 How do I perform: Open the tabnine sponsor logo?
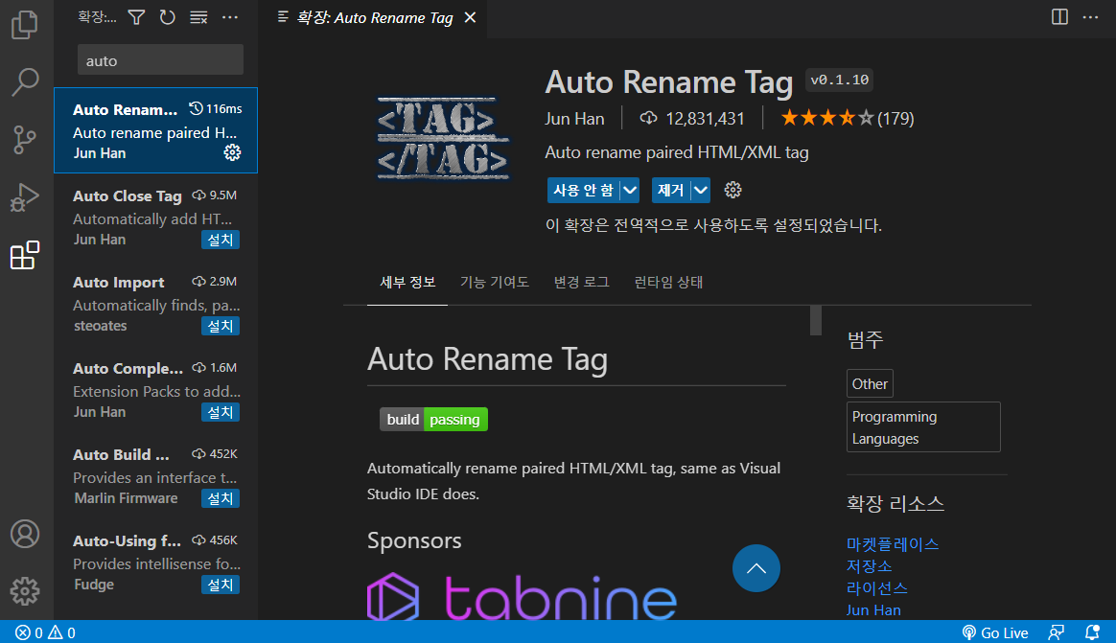[x=522, y=597]
